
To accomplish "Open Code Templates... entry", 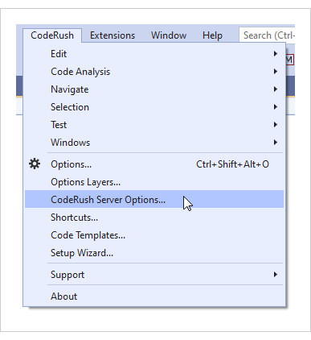I will pos(154,235).
